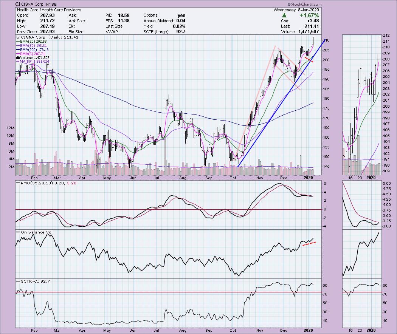Click the Options value yes
The image size is (397, 334).
coord(181,15)
